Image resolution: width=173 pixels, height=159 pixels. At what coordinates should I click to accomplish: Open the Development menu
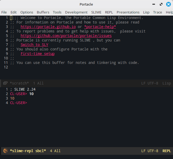pos(76,12)
